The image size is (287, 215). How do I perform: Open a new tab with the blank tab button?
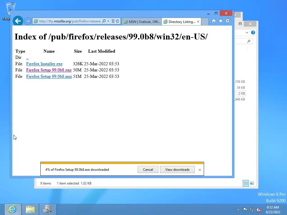pyautogui.click(x=205, y=22)
